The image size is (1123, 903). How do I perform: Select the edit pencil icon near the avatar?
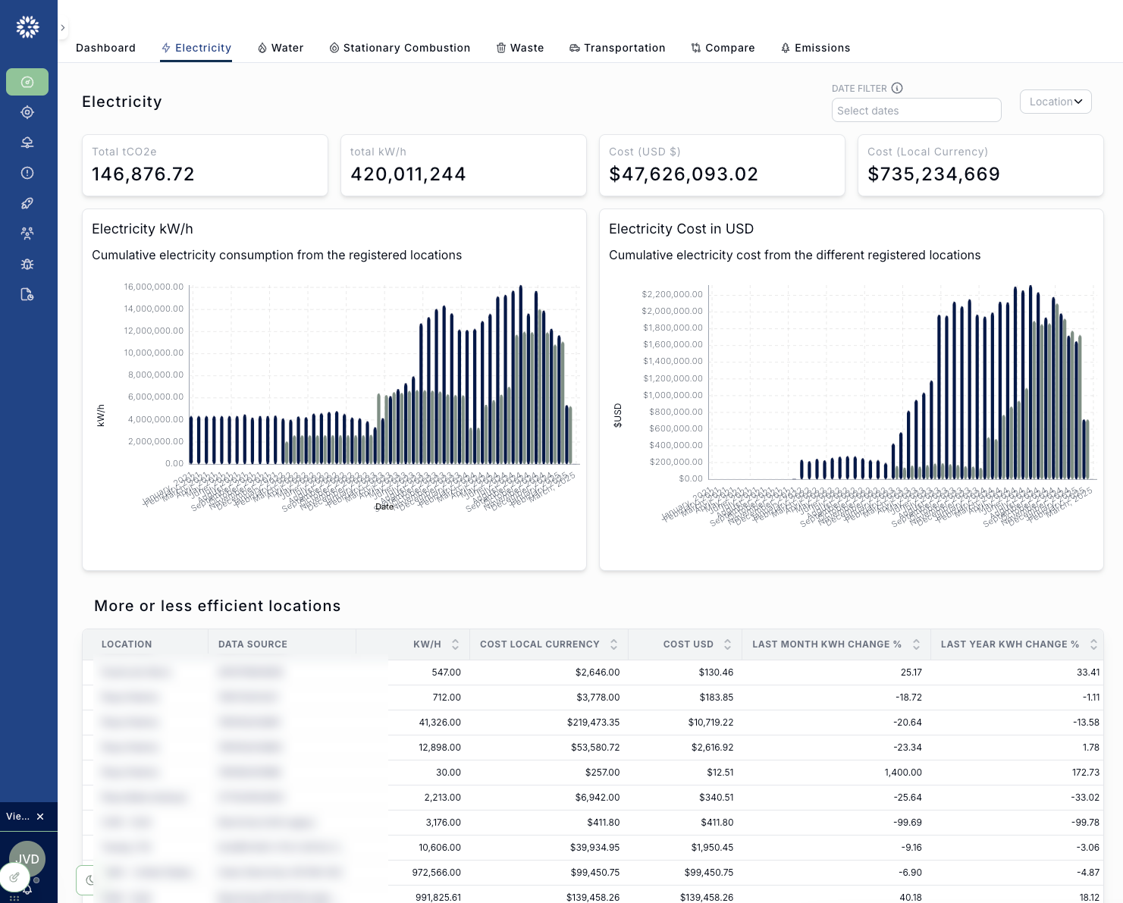[15, 877]
